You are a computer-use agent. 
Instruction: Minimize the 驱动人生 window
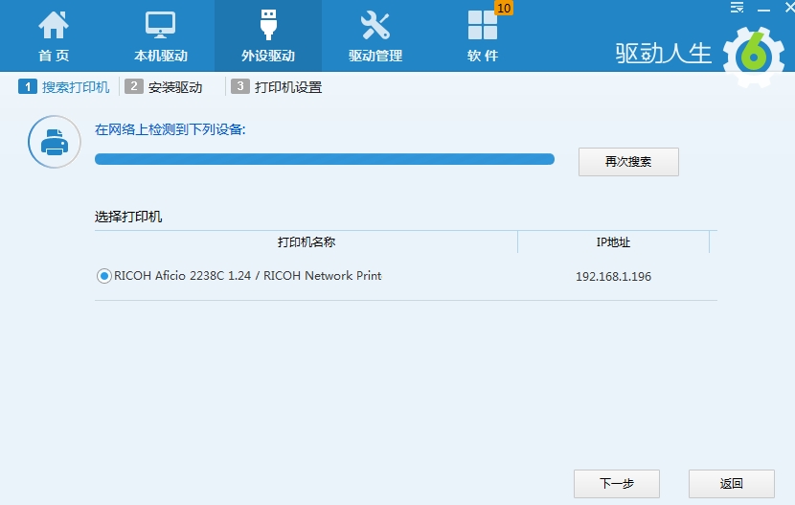point(763,9)
